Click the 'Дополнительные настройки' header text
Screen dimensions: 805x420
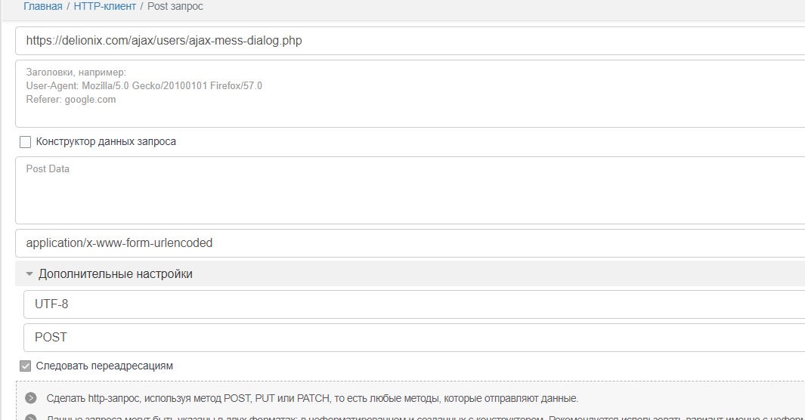[x=115, y=274]
